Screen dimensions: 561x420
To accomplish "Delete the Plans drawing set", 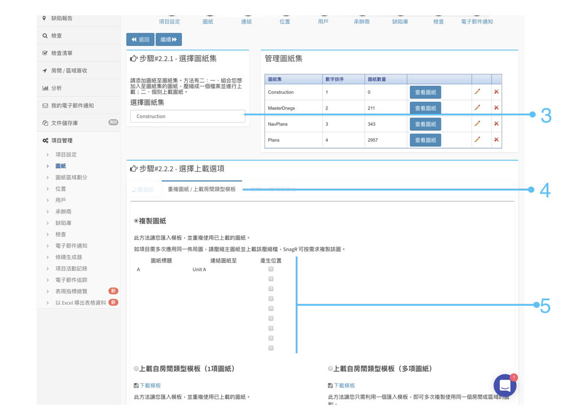I will point(496,139).
